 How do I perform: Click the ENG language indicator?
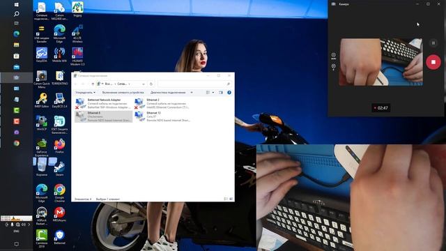point(16,231)
